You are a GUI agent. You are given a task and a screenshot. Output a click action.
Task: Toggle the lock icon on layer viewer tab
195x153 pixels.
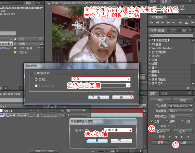point(48,3)
